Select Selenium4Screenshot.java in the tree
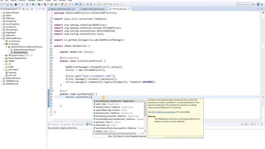This screenshot has height=149, width=265. [x=24, y=50]
